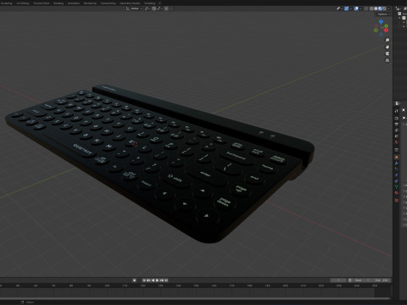Toggle the camera view icon
The height and width of the screenshot is (305, 407).
pyautogui.click(x=387, y=53)
